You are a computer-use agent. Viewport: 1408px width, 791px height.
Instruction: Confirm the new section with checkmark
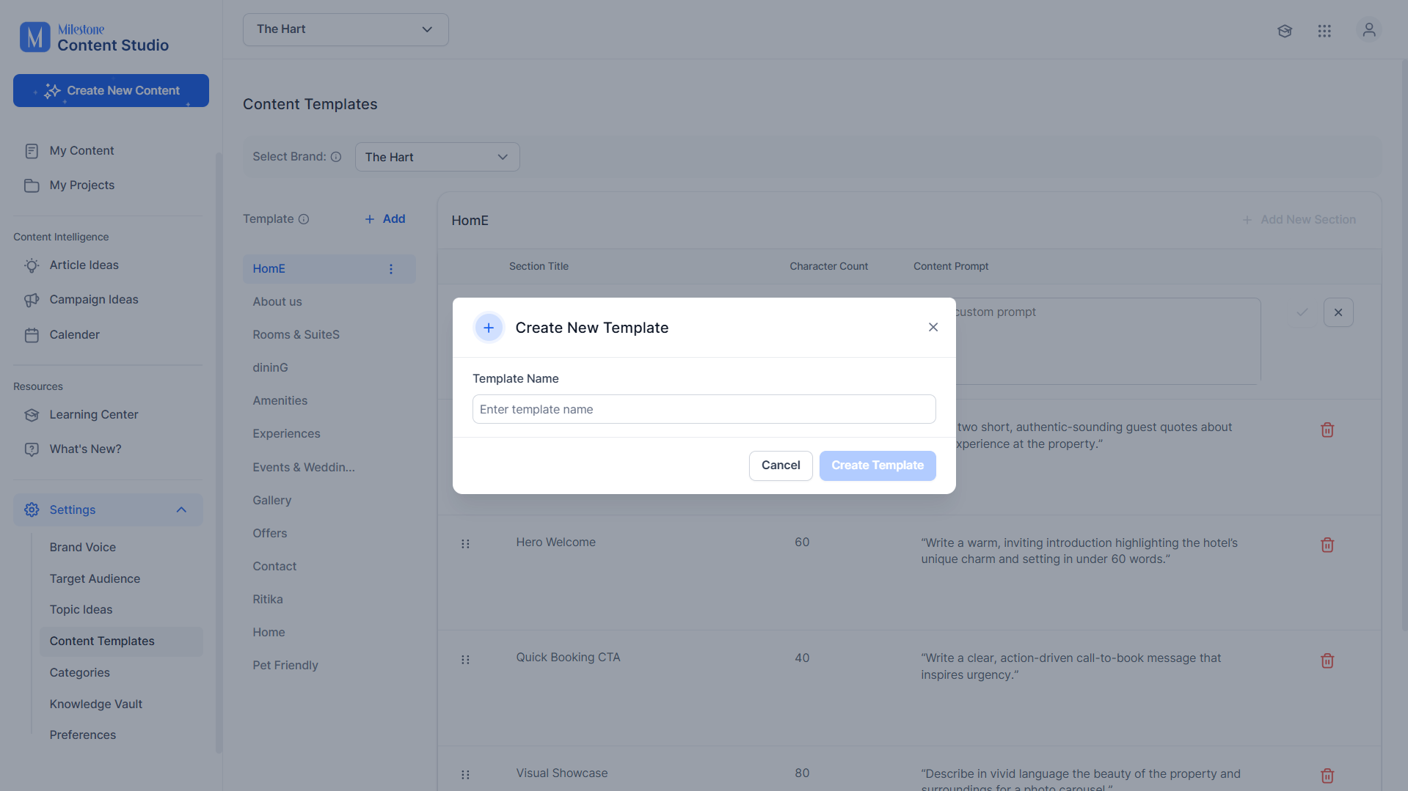pos(1302,312)
